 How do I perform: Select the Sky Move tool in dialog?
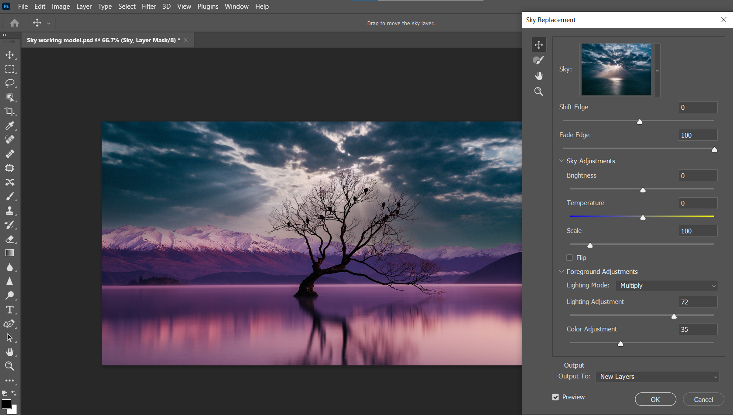(x=539, y=45)
